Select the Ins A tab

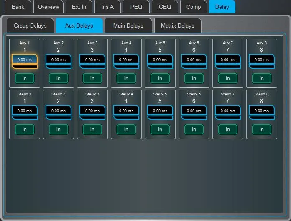coord(107,7)
